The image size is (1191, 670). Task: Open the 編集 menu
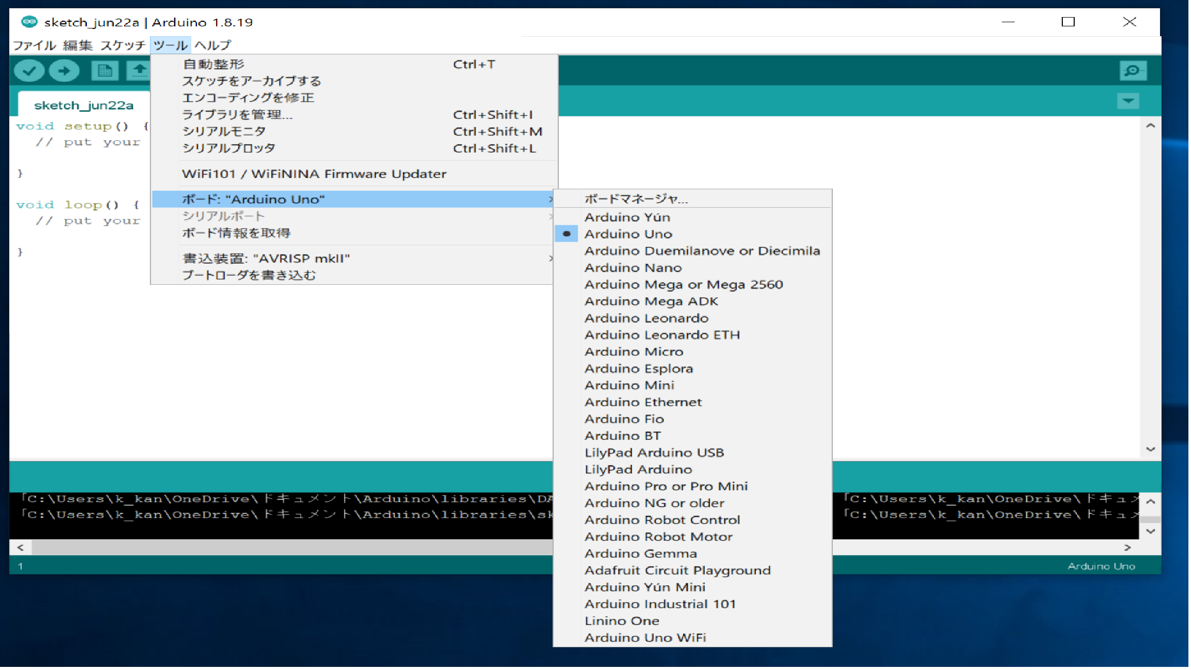(x=78, y=45)
